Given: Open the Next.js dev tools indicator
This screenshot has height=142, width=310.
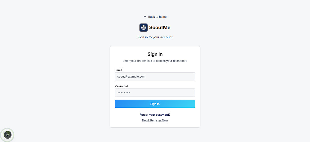Looking at the screenshot, I should coord(7,135).
